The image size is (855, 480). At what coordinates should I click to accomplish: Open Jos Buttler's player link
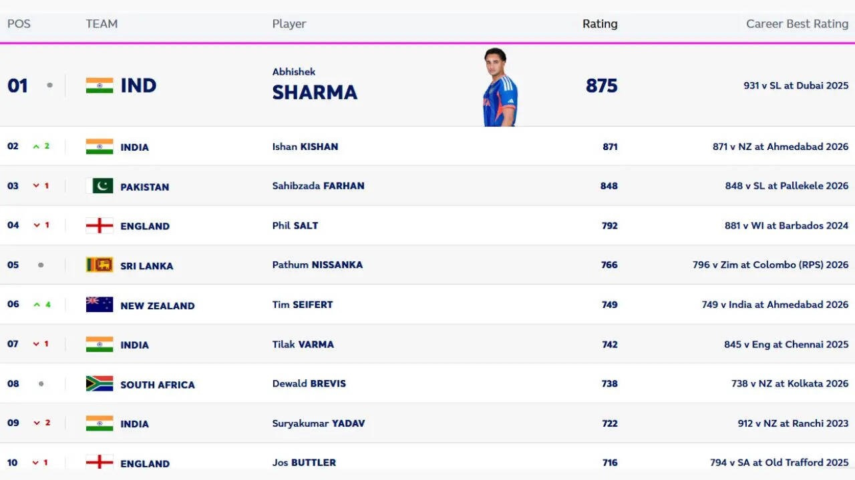point(304,463)
